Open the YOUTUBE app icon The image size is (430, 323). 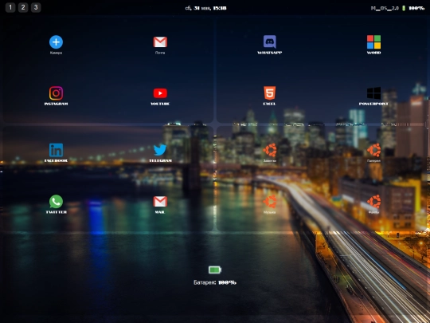pyautogui.click(x=160, y=93)
